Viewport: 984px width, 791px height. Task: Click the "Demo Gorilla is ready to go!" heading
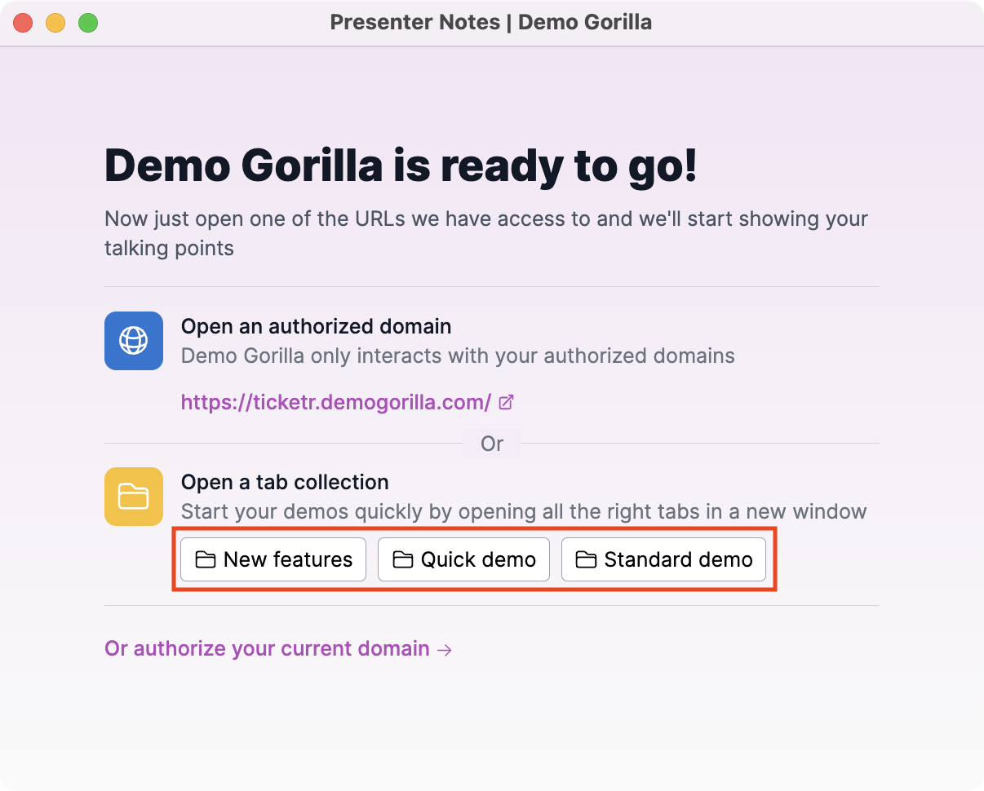click(x=401, y=166)
